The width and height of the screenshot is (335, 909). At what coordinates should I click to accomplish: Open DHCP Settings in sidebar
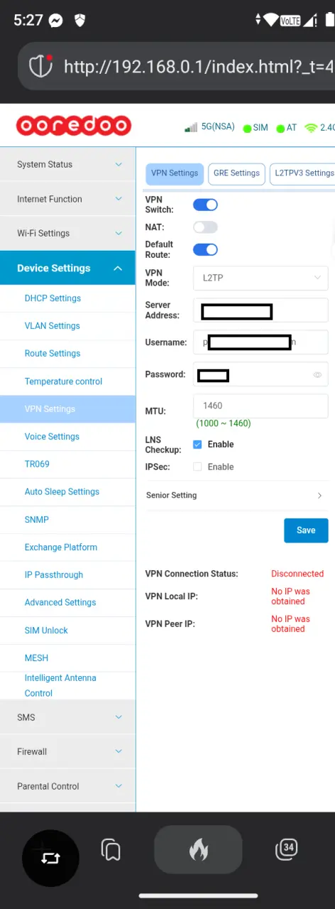click(67, 298)
